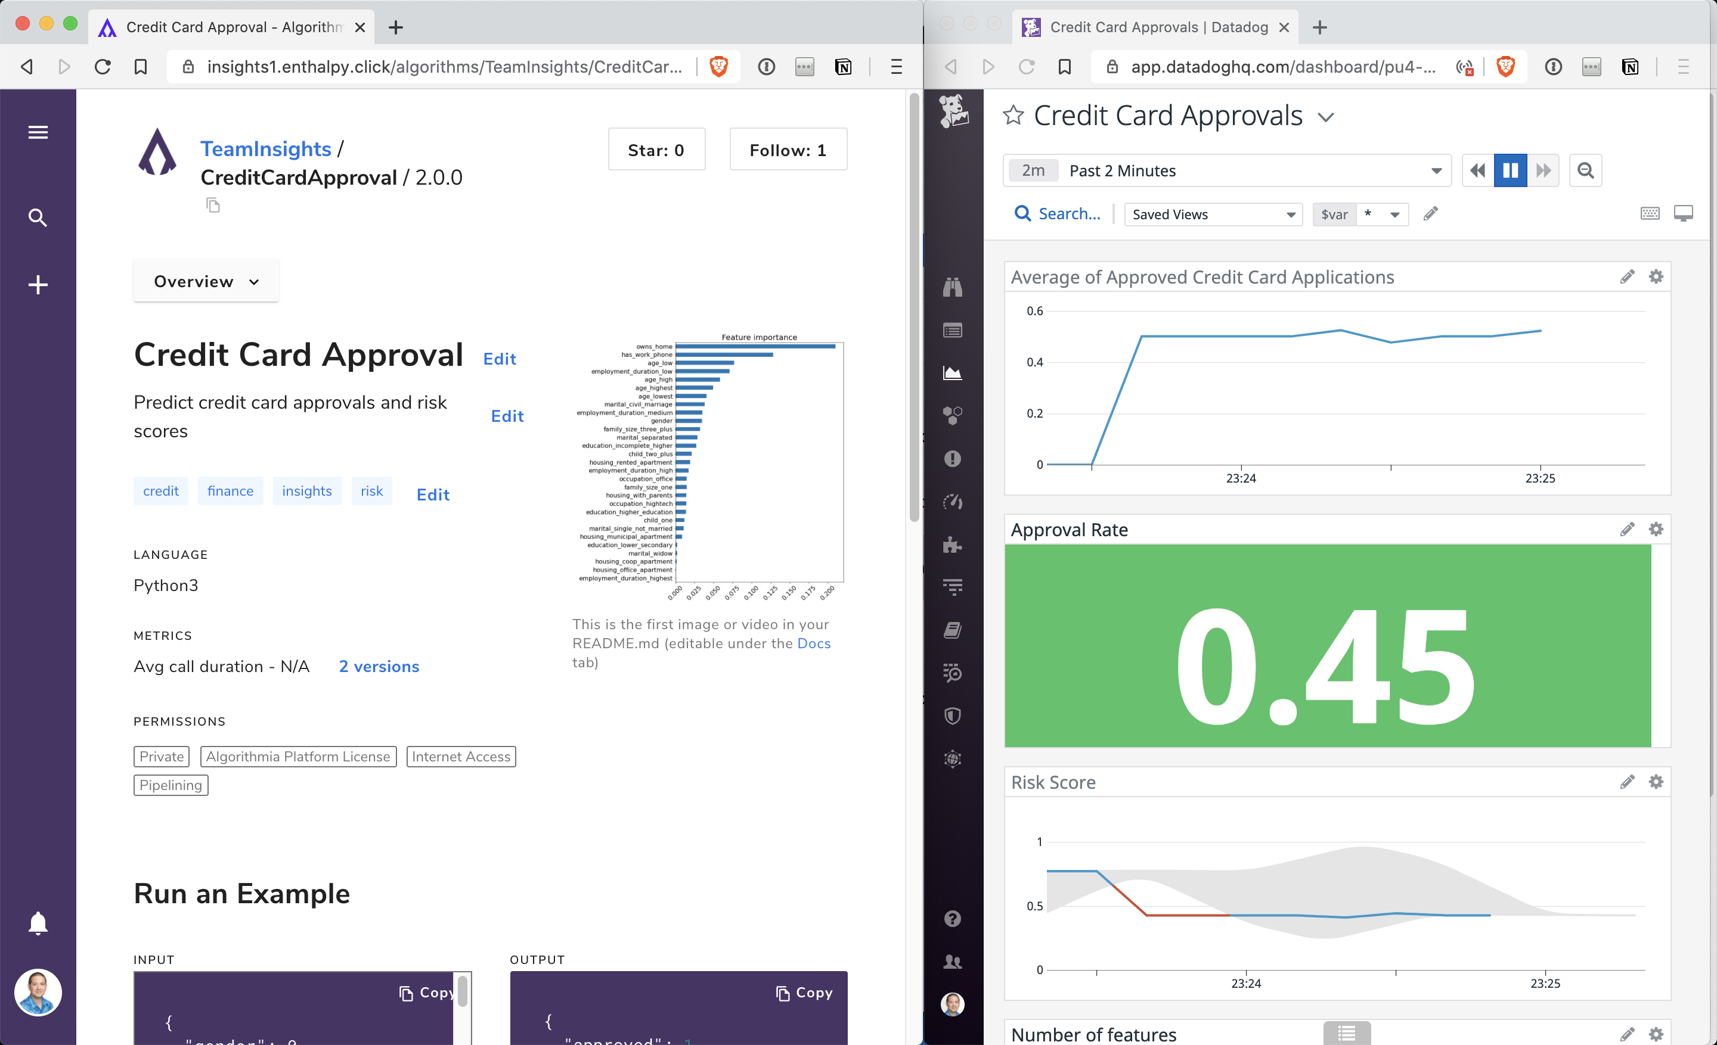Switch to TV mode monitor icon
The height and width of the screenshot is (1045, 1717).
(1684, 214)
